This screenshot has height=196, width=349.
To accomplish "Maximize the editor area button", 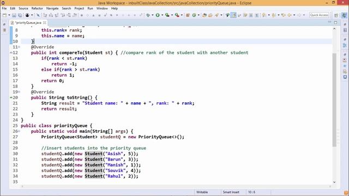I will tap(335, 22).
